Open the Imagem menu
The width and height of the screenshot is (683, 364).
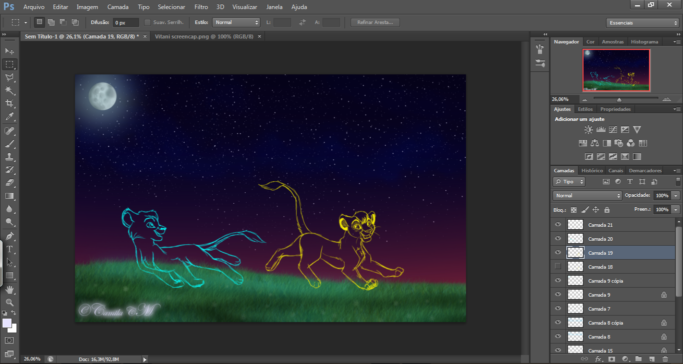click(87, 7)
